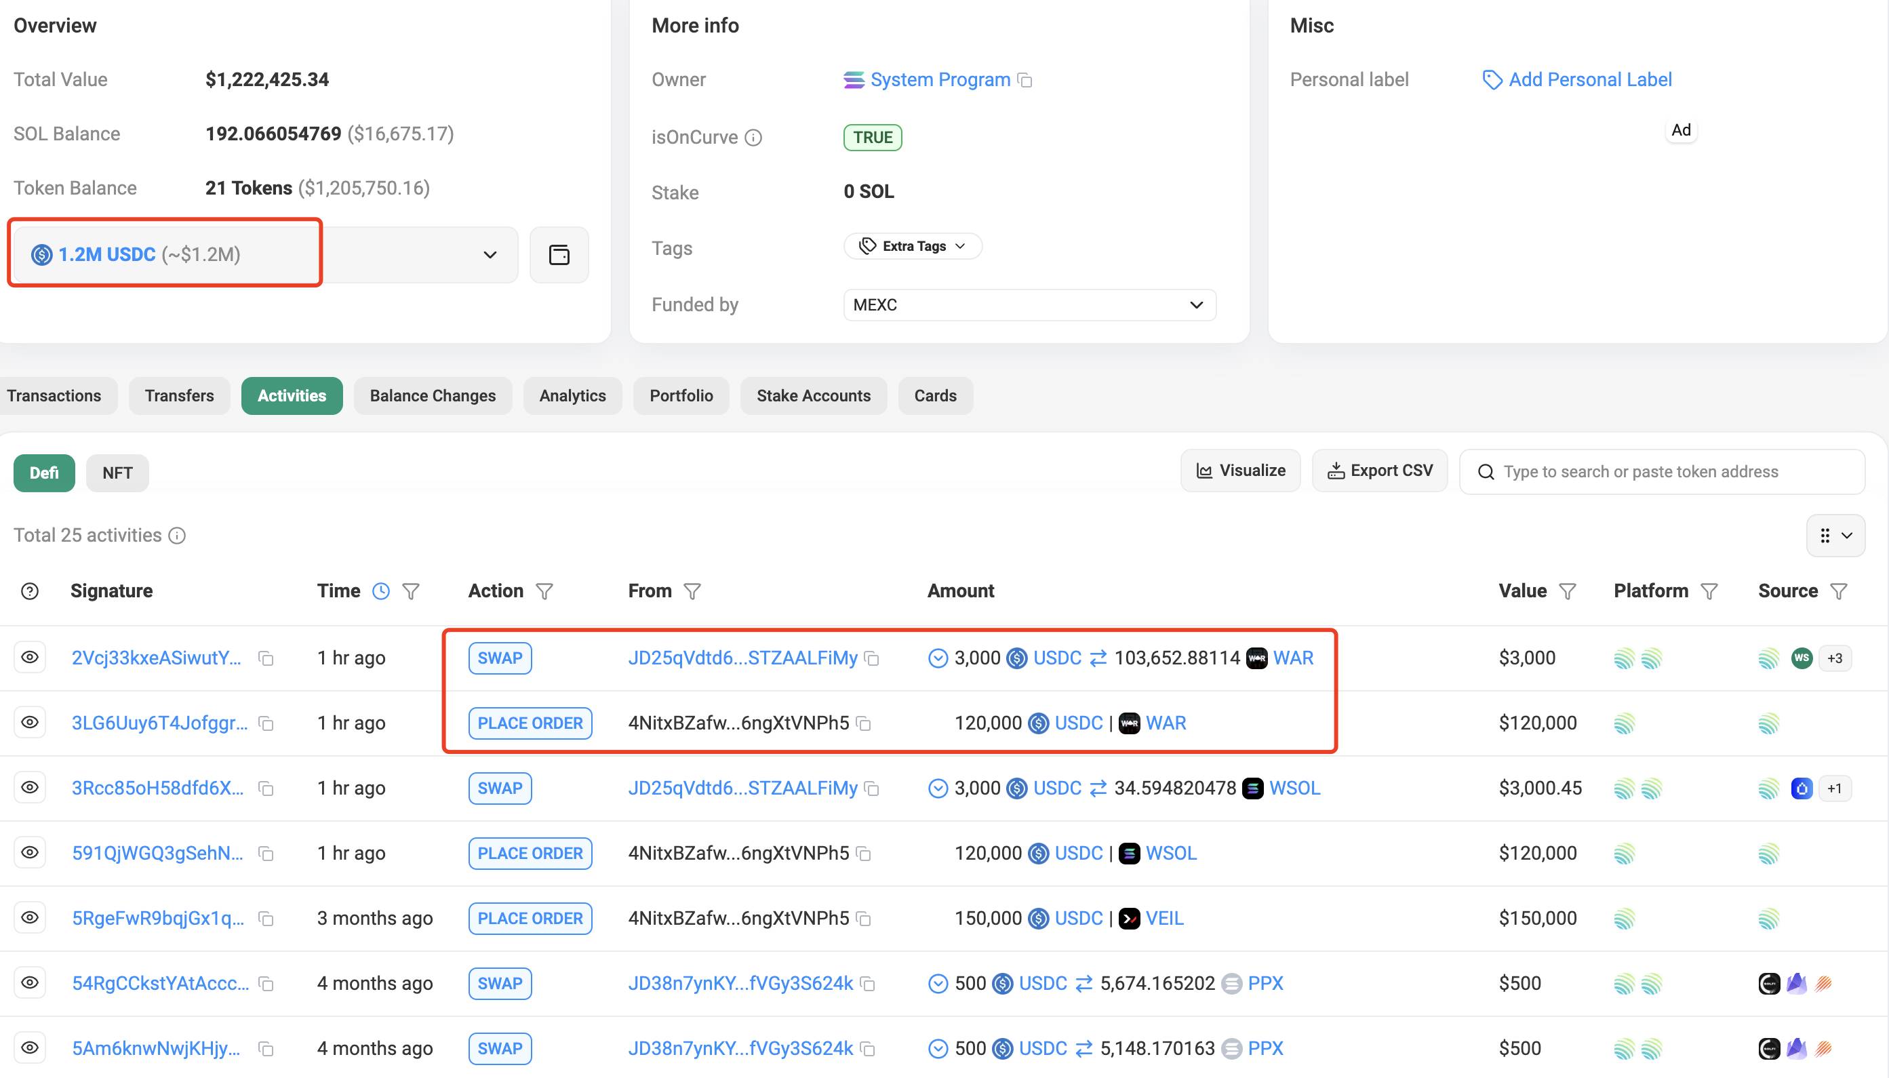The image size is (1889, 1078).
Task: Copy signature 2Vcj33kxeASiwutY
Action: click(266, 658)
